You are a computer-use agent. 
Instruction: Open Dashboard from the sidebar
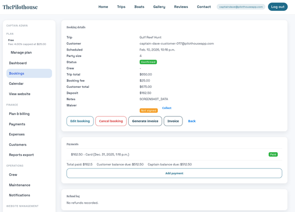[18, 63]
